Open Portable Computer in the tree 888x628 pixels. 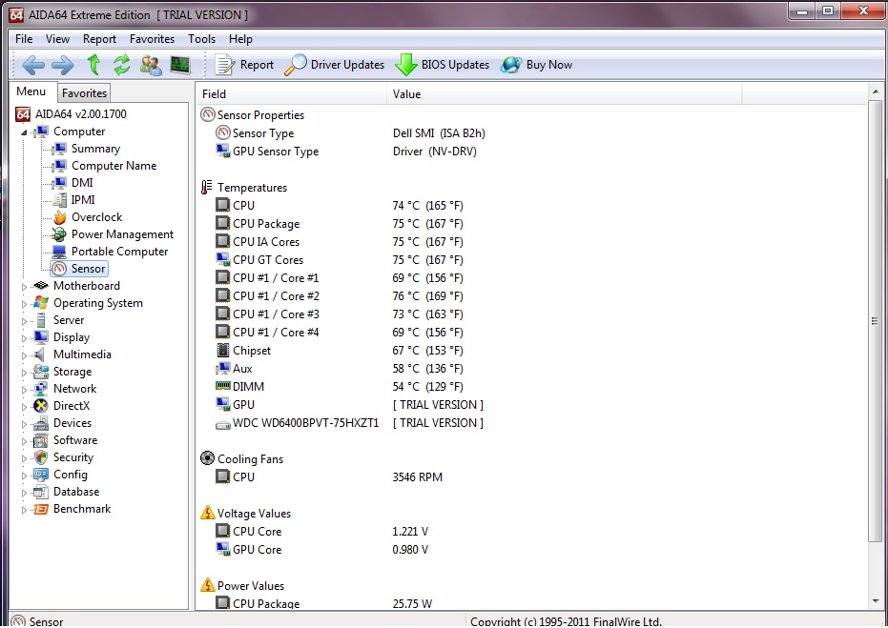pyautogui.click(x=119, y=252)
